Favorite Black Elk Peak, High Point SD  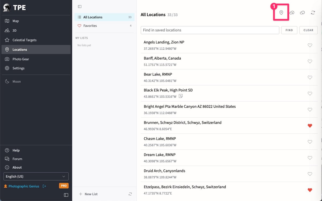click(310, 94)
